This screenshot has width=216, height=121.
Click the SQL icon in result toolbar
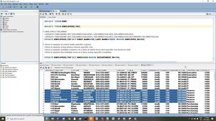(x=51, y=68)
